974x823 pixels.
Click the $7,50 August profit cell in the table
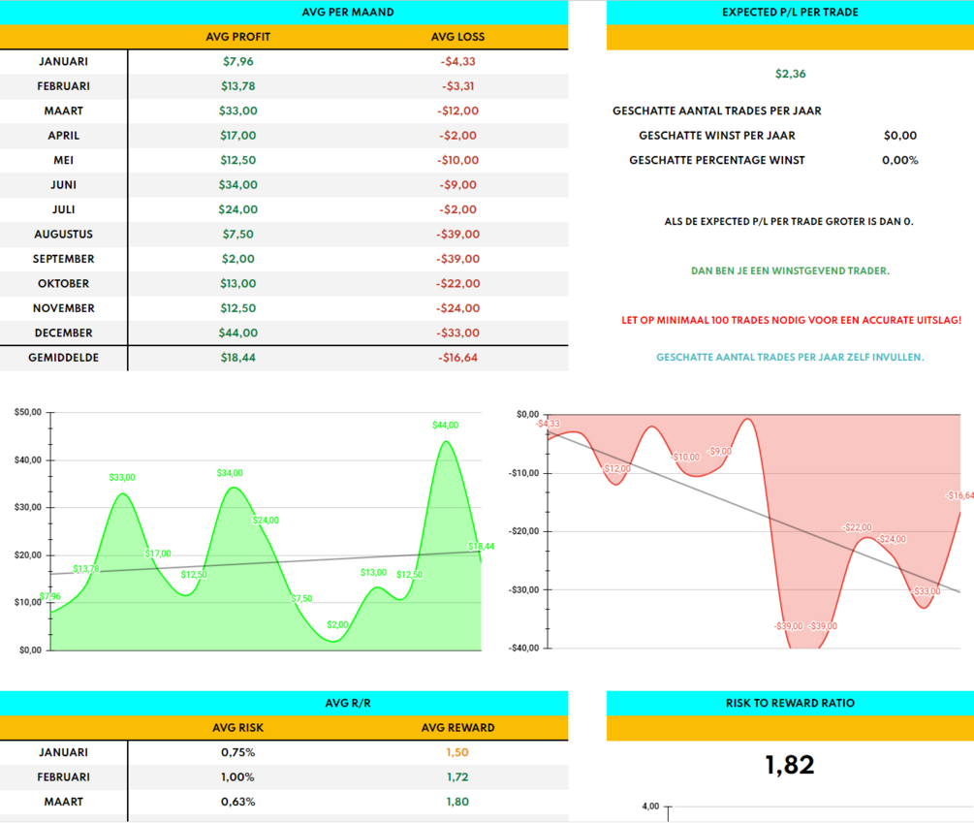pyautogui.click(x=237, y=235)
